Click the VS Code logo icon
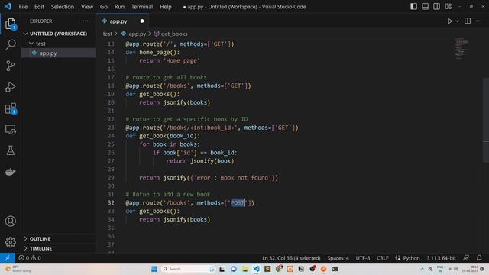The width and height of the screenshot is (489, 275). (8, 6)
